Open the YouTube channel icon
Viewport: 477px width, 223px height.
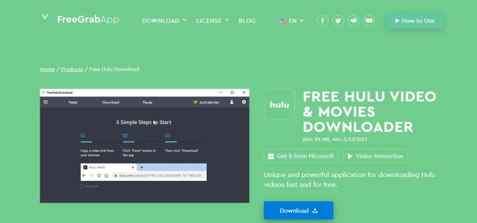(x=369, y=20)
